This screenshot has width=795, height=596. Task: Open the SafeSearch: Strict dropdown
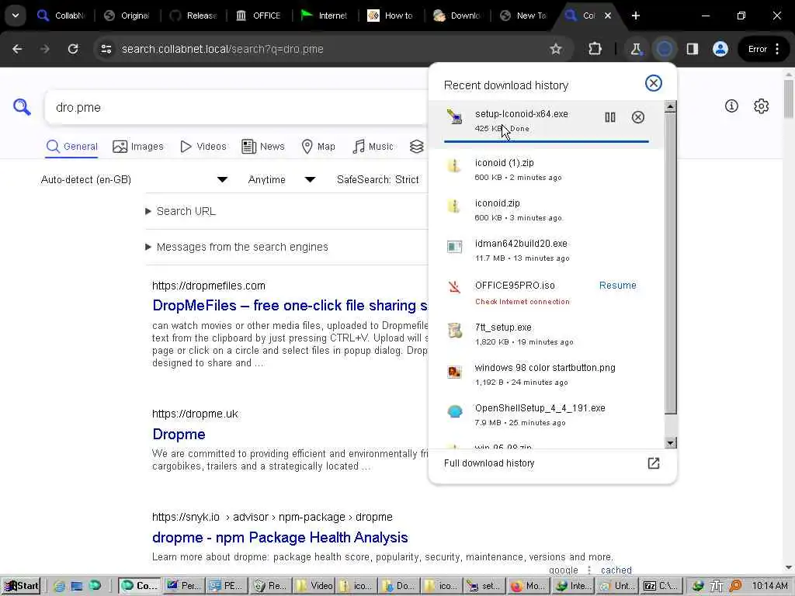click(x=378, y=179)
